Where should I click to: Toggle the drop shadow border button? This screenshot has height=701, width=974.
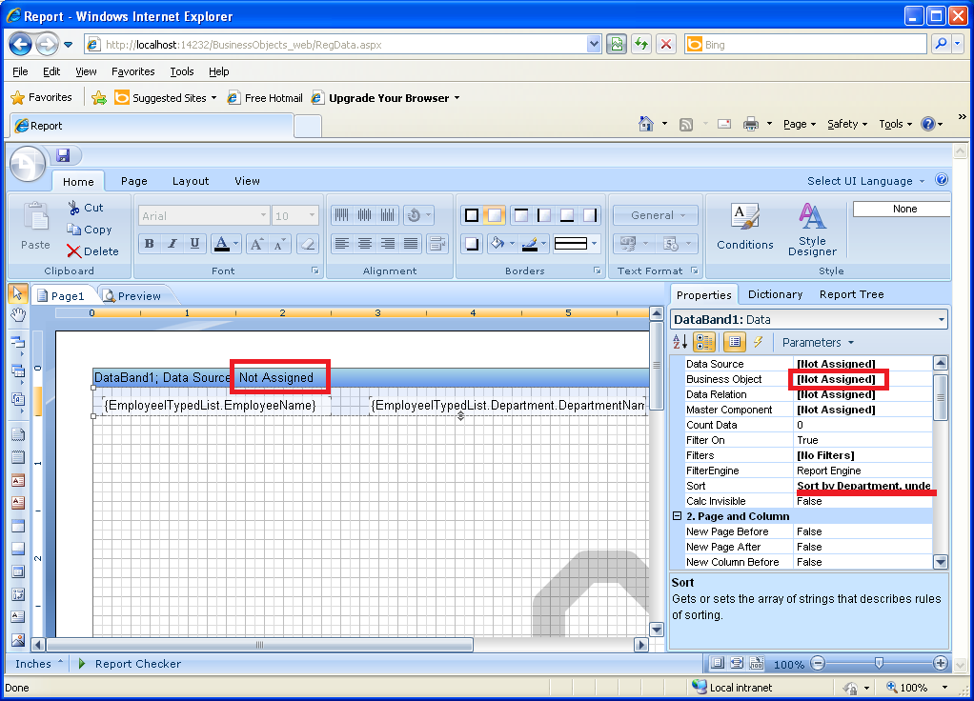click(x=472, y=244)
